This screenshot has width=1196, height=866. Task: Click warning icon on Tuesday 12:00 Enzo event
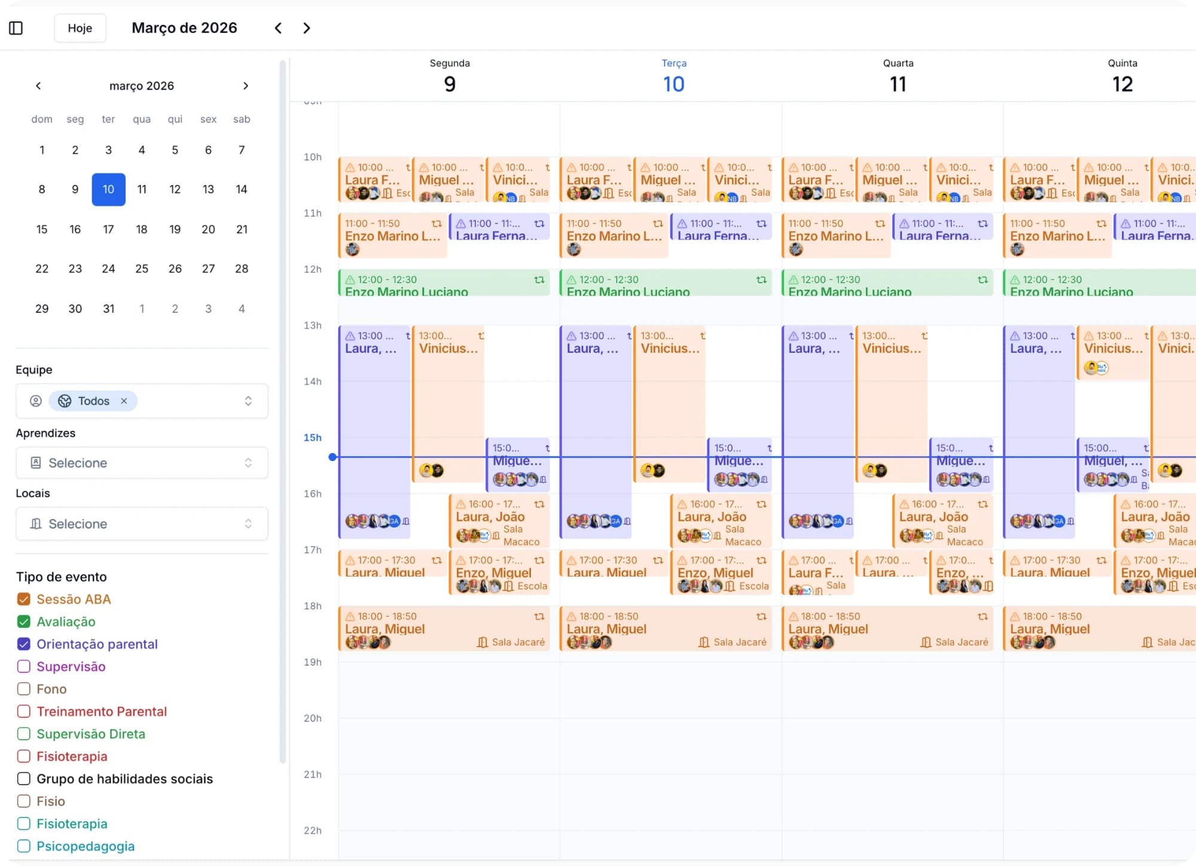click(572, 279)
